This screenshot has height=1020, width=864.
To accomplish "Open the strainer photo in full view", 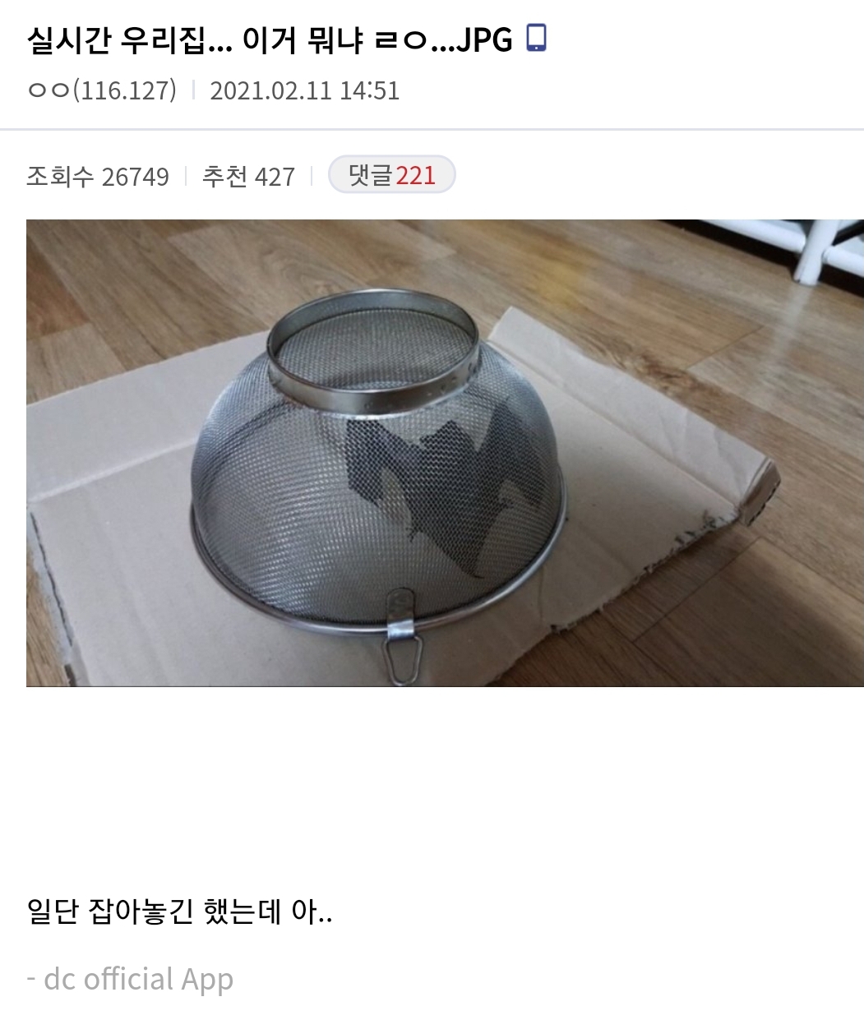I will 445,453.
